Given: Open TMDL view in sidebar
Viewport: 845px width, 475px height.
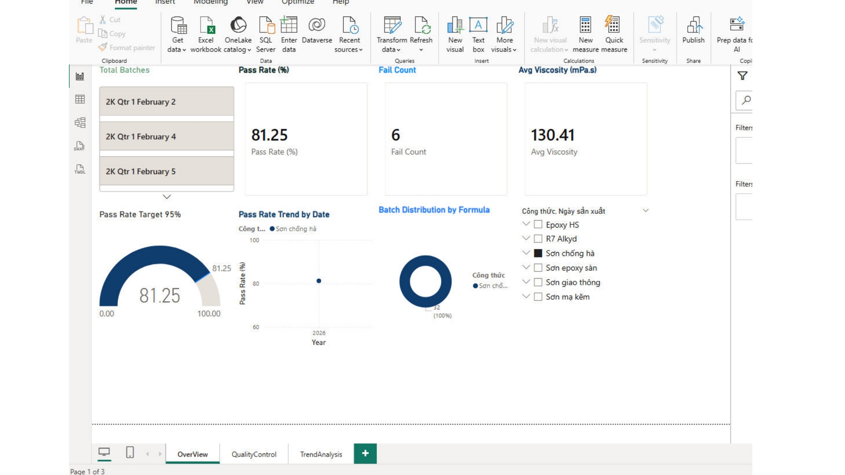Looking at the screenshot, I should pos(80,169).
